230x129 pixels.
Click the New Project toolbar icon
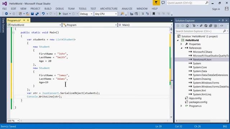tap(20, 14)
